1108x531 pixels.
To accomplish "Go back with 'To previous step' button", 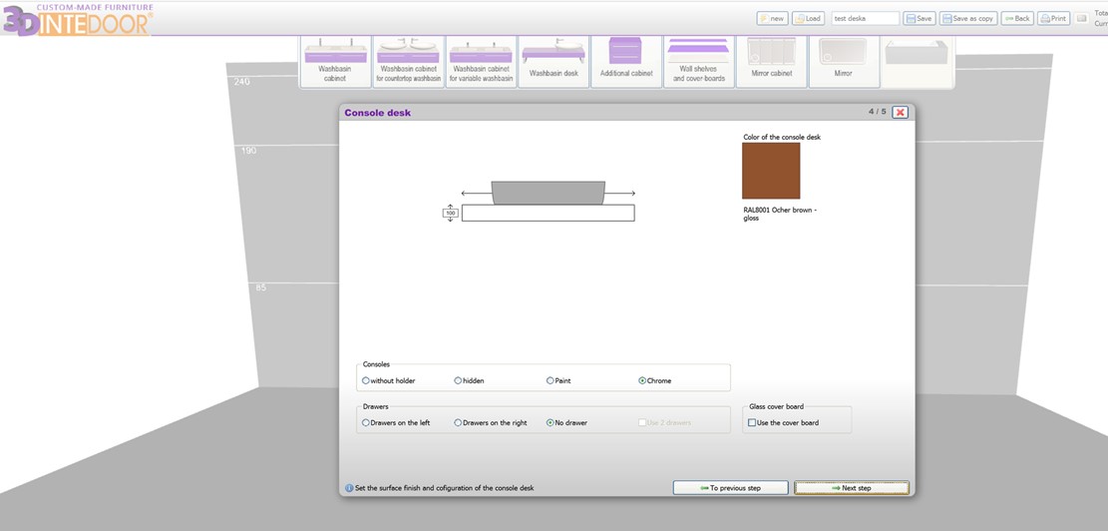I will coord(730,488).
